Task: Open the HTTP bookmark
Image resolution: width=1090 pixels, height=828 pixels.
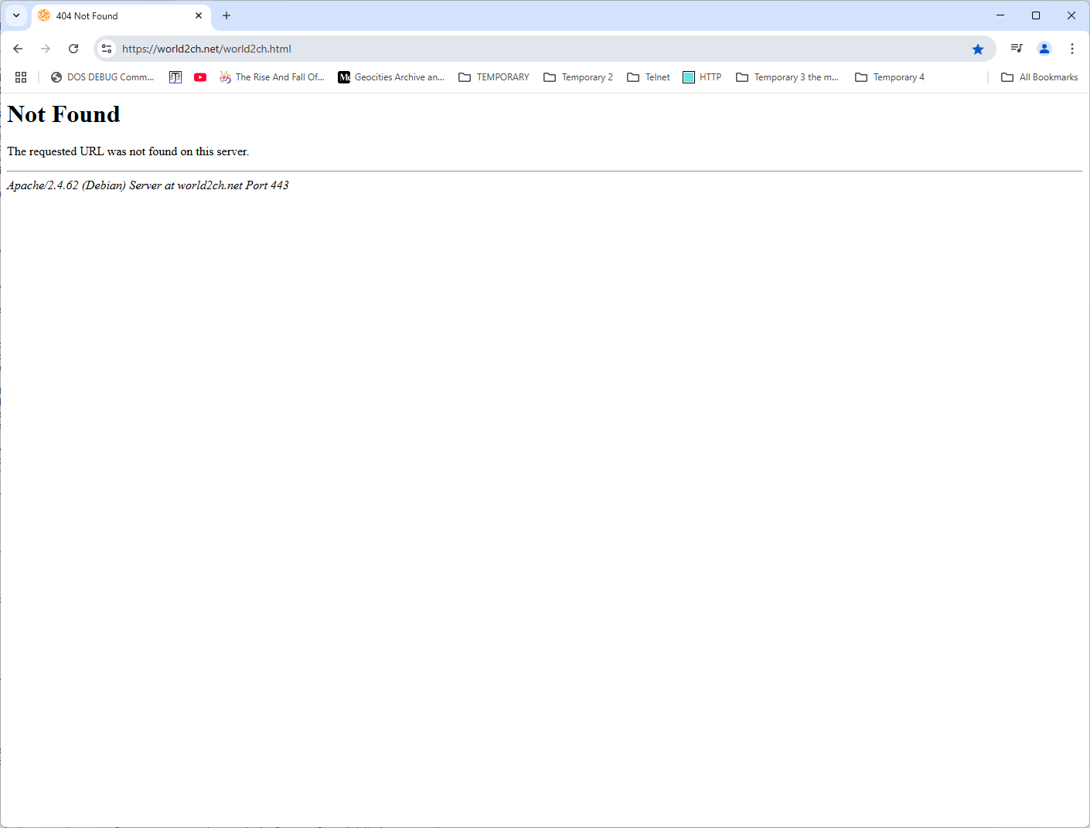Action: pos(702,77)
